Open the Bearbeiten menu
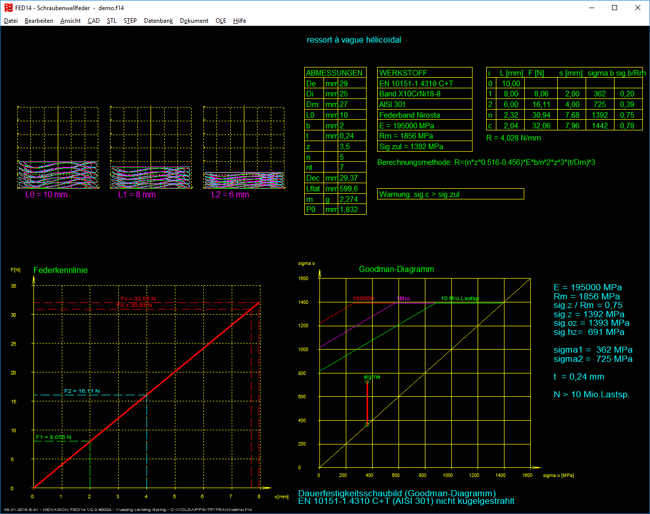This screenshot has height=514, width=650. 39,21
